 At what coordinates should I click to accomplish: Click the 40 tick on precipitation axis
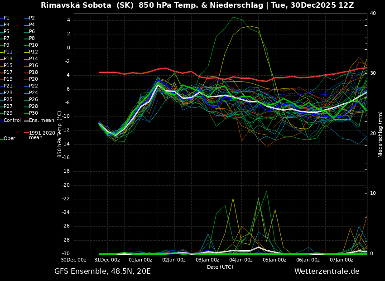tap(373, 14)
